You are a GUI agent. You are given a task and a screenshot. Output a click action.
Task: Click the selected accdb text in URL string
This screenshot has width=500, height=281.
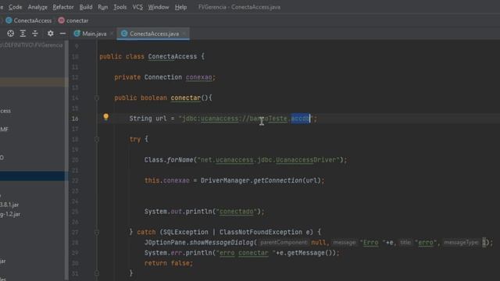point(300,119)
